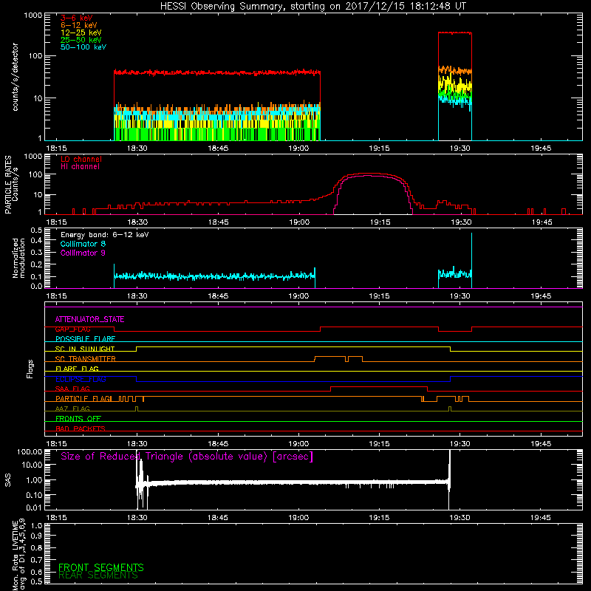Image resolution: width=591 pixels, height=591 pixels.
Task: Click the "Energy band: 6-12 keV" caption
Action: coord(105,235)
